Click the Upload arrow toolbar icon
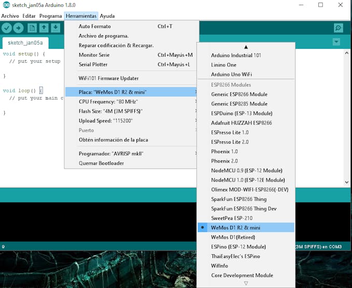This screenshot has width=352, height=288. coord(19,28)
